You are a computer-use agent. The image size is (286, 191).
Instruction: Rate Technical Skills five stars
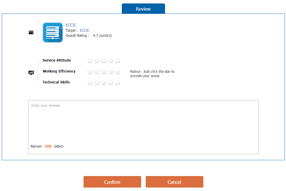click(118, 83)
